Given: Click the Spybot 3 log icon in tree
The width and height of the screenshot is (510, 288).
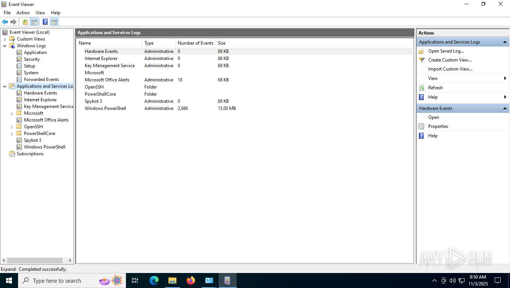Looking at the screenshot, I should point(19,140).
